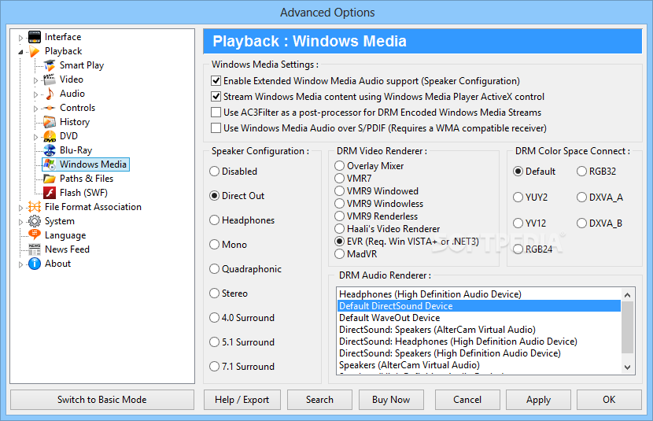Click audio renderer list scroll down arrow
The image size is (653, 421).
tap(628, 367)
